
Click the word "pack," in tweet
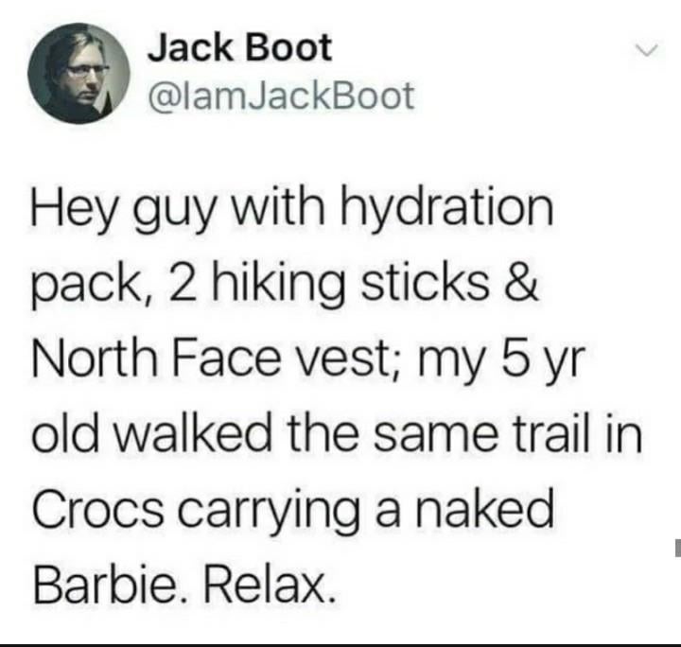[91, 287]
